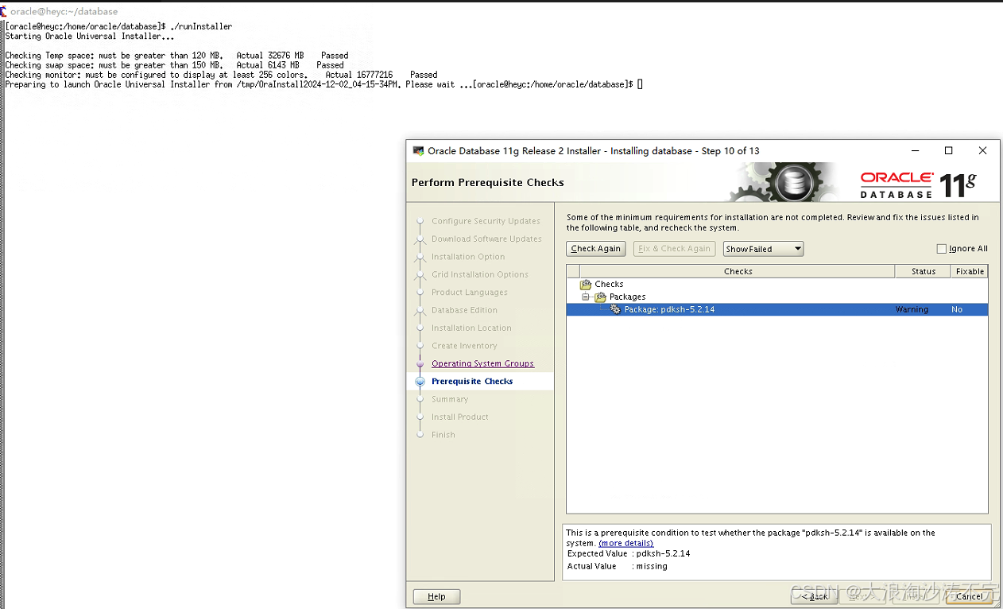1003x609 pixels.
Task: Click the gear icon beside pdksh-5.2.14 package
Action: (615, 309)
